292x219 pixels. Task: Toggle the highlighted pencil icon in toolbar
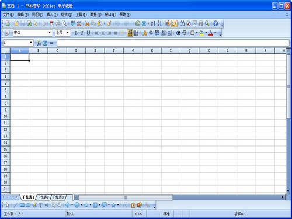(174, 23)
